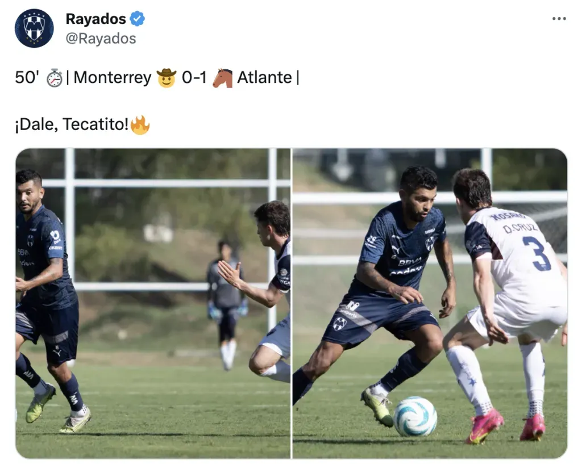Click the 50' minute marker text

(x=27, y=77)
